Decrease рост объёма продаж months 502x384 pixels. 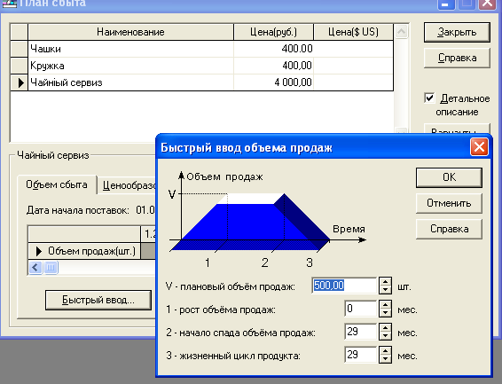[385, 313]
